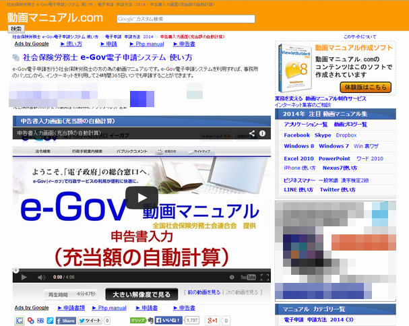Open the Windows 8 manual link
This screenshot has height=326, width=409.
[299, 145]
